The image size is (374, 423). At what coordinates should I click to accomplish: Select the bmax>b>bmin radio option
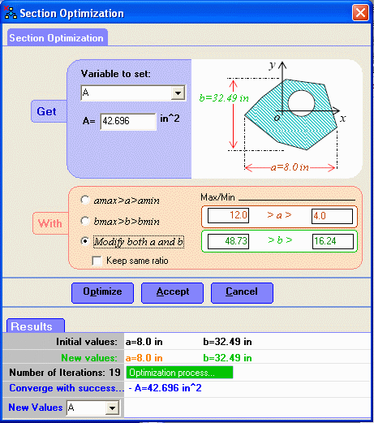85,221
